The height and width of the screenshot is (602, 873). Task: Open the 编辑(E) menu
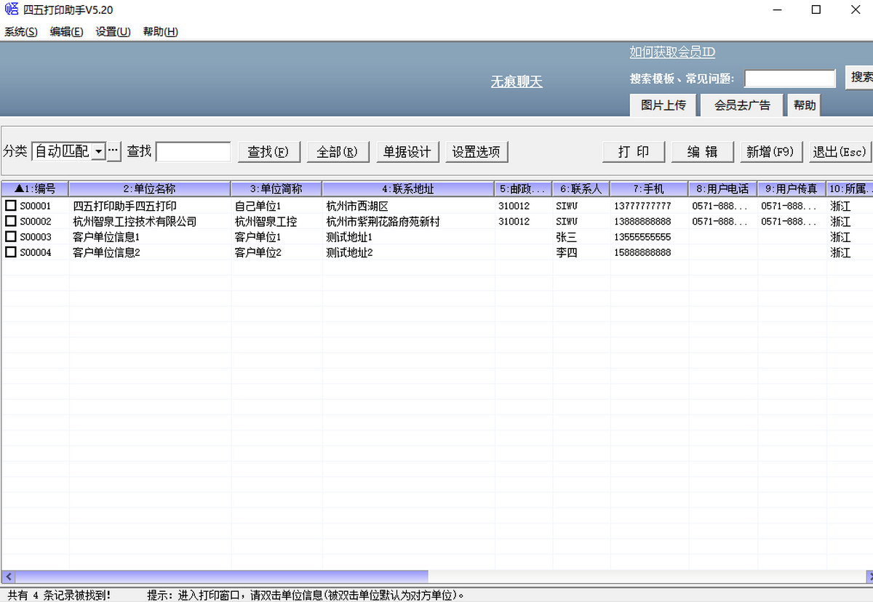(x=66, y=32)
